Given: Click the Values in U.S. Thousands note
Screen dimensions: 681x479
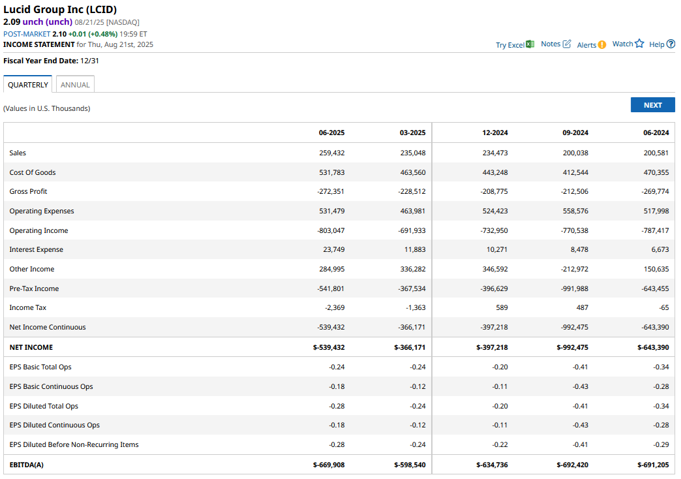Looking at the screenshot, I should 47,109.
